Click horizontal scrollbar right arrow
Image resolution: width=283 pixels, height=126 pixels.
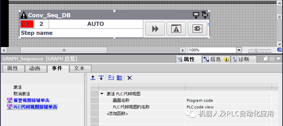tap(183, 50)
